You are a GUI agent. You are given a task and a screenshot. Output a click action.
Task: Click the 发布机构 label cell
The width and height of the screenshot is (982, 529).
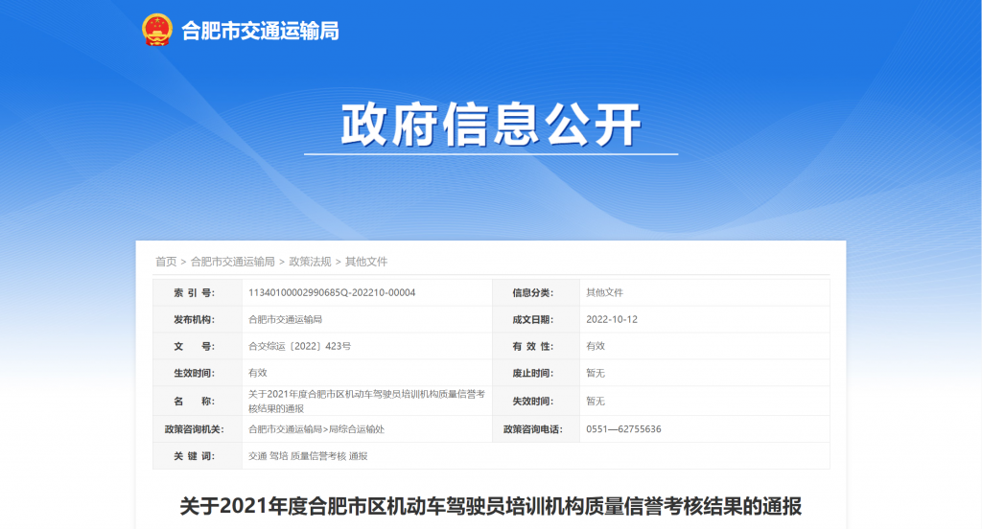click(198, 319)
